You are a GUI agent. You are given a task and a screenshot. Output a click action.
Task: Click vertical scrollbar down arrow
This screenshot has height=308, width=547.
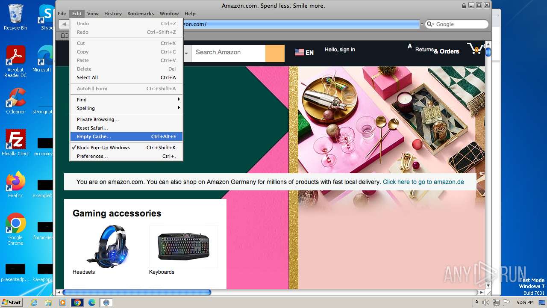coord(488,285)
